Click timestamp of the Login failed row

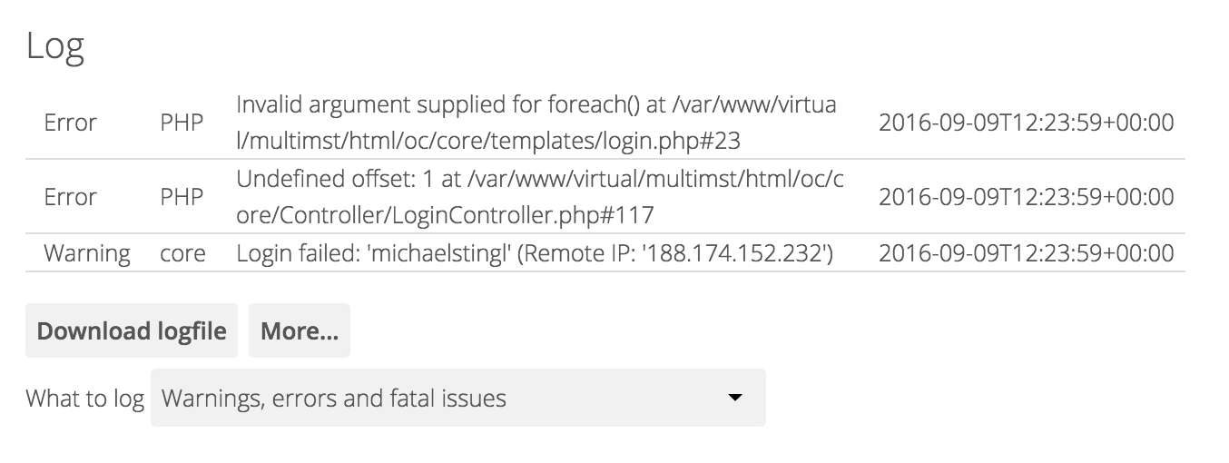tap(1026, 253)
